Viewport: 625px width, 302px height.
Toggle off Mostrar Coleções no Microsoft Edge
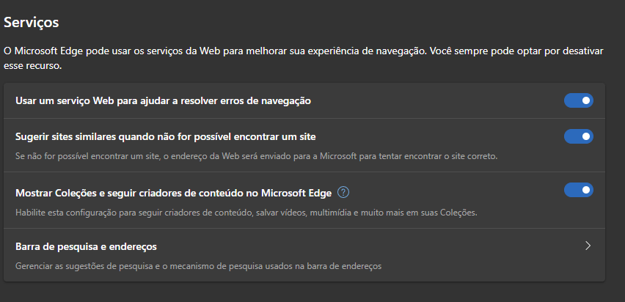point(578,190)
